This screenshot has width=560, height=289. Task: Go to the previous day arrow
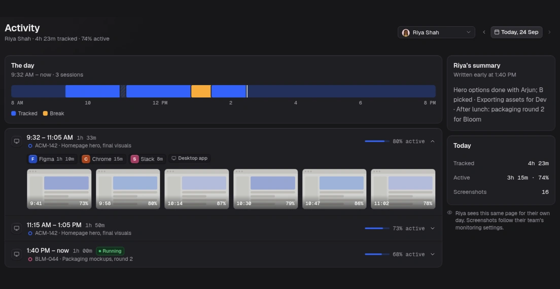(x=484, y=32)
